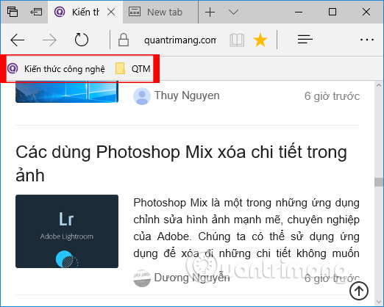Viewport: 384px width, 307px height.
Task: Open the QTM favorites folder
Action: point(132,68)
